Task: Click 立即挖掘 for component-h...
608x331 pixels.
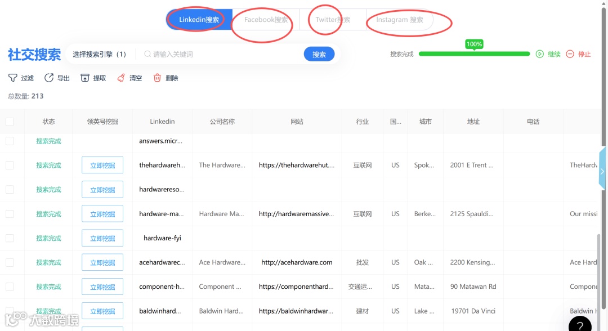Action: point(102,287)
